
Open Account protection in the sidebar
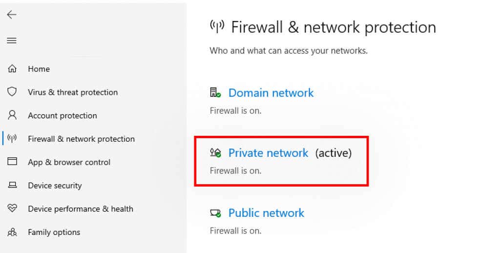pos(62,116)
